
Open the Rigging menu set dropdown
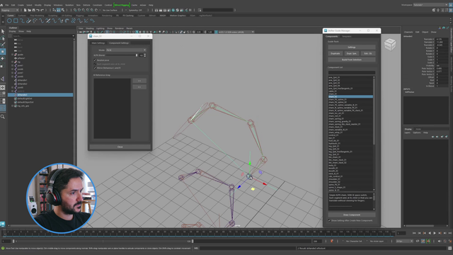10,10
